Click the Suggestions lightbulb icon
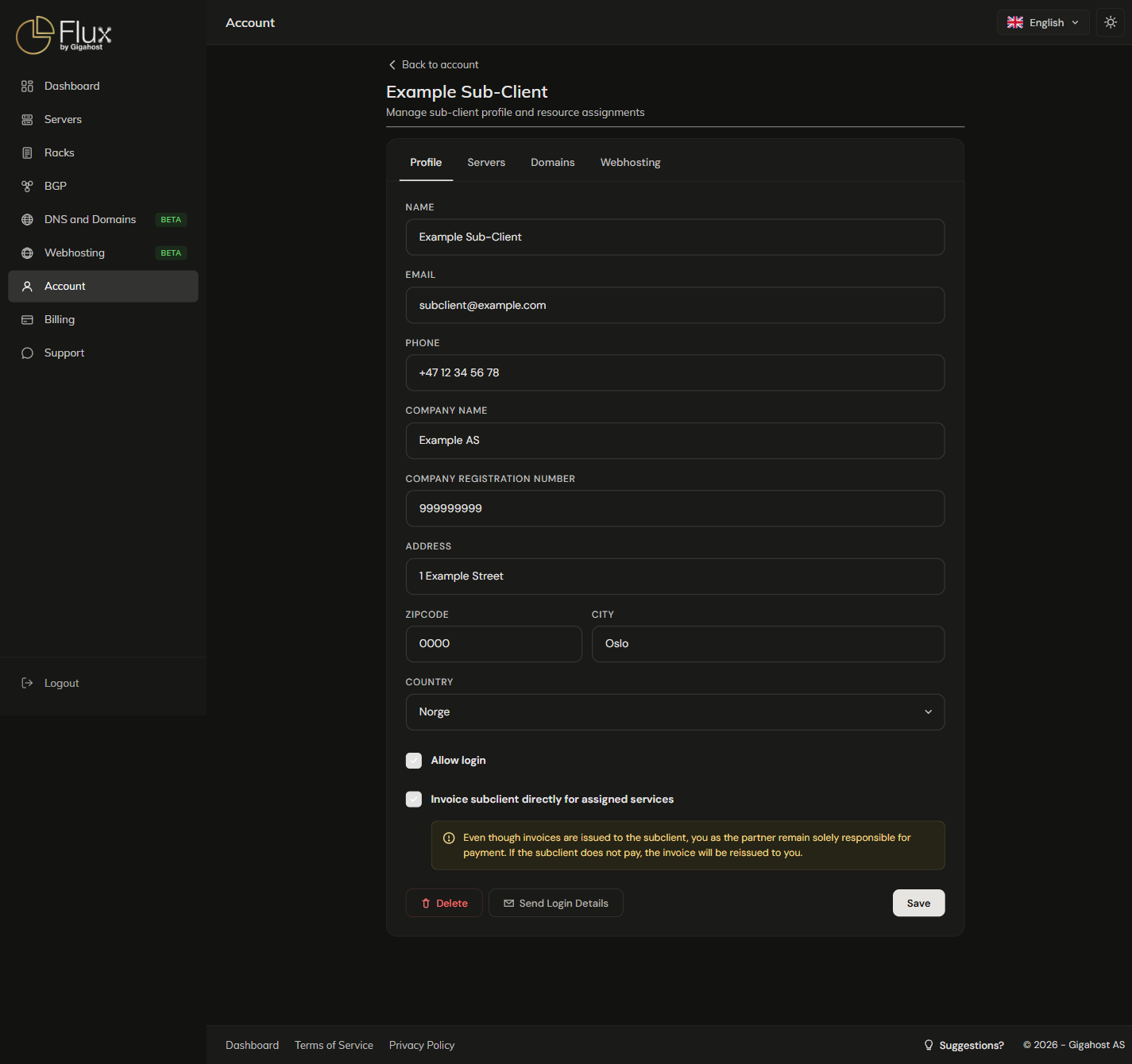This screenshot has width=1132, height=1064. pos(929,1045)
